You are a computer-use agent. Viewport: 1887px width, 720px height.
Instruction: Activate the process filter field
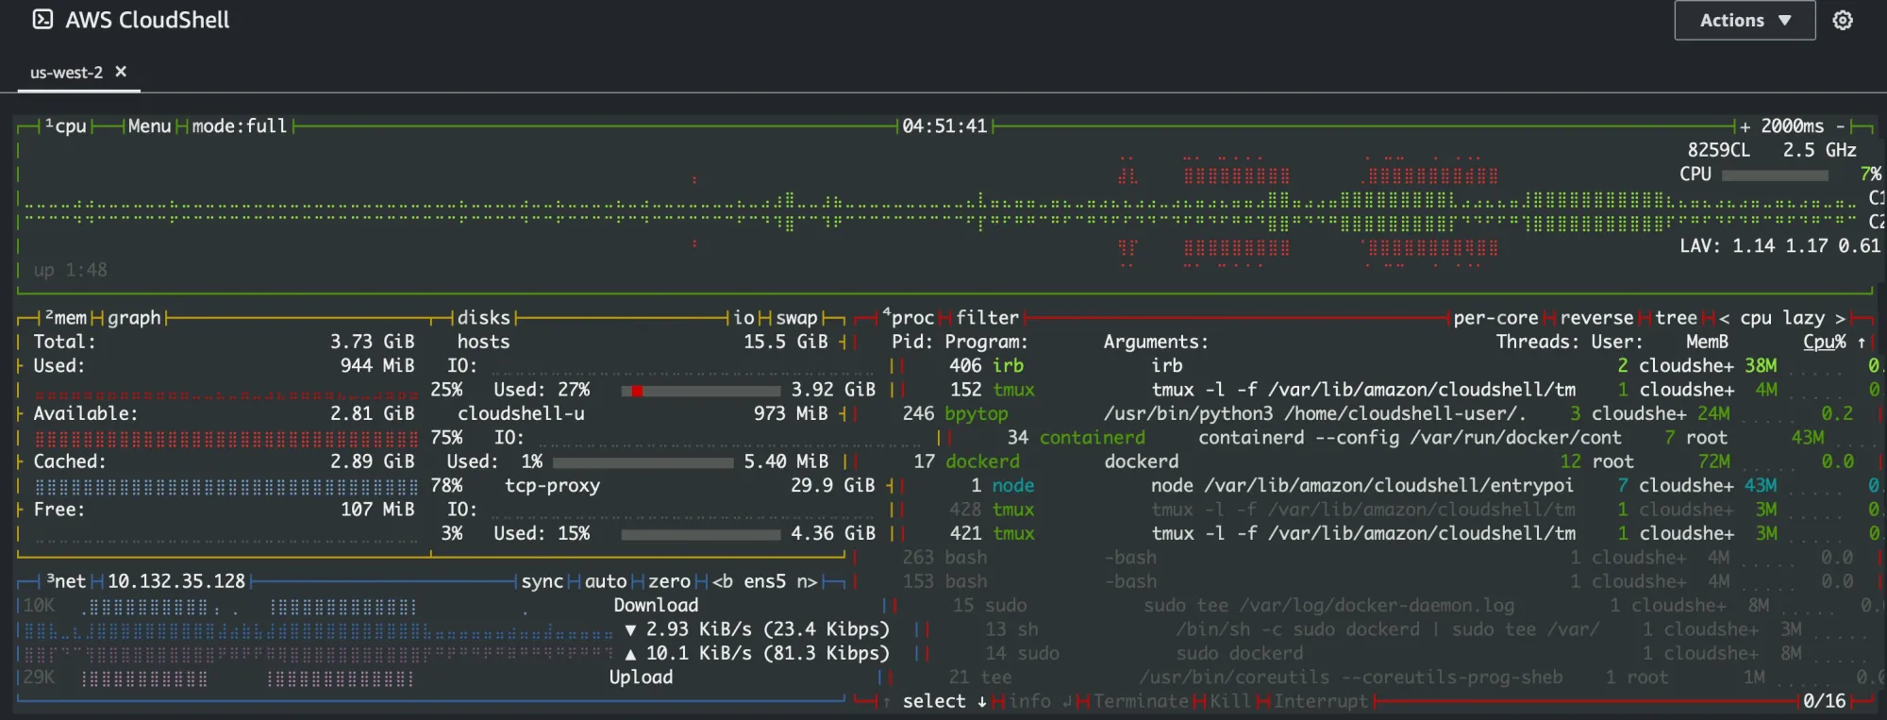(987, 318)
